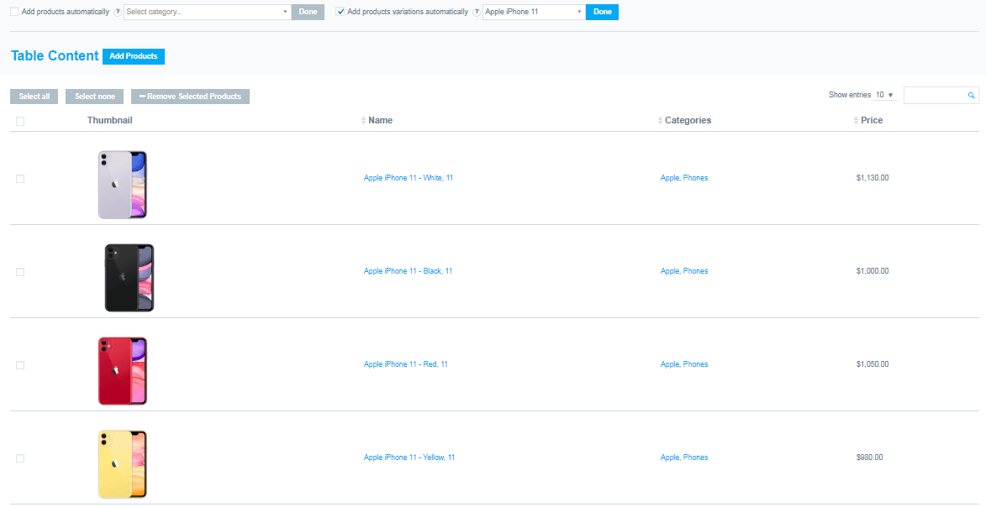The image size is (986, 507).
Task: Disable Add products variations automatically
Action: tap(340, 11)
